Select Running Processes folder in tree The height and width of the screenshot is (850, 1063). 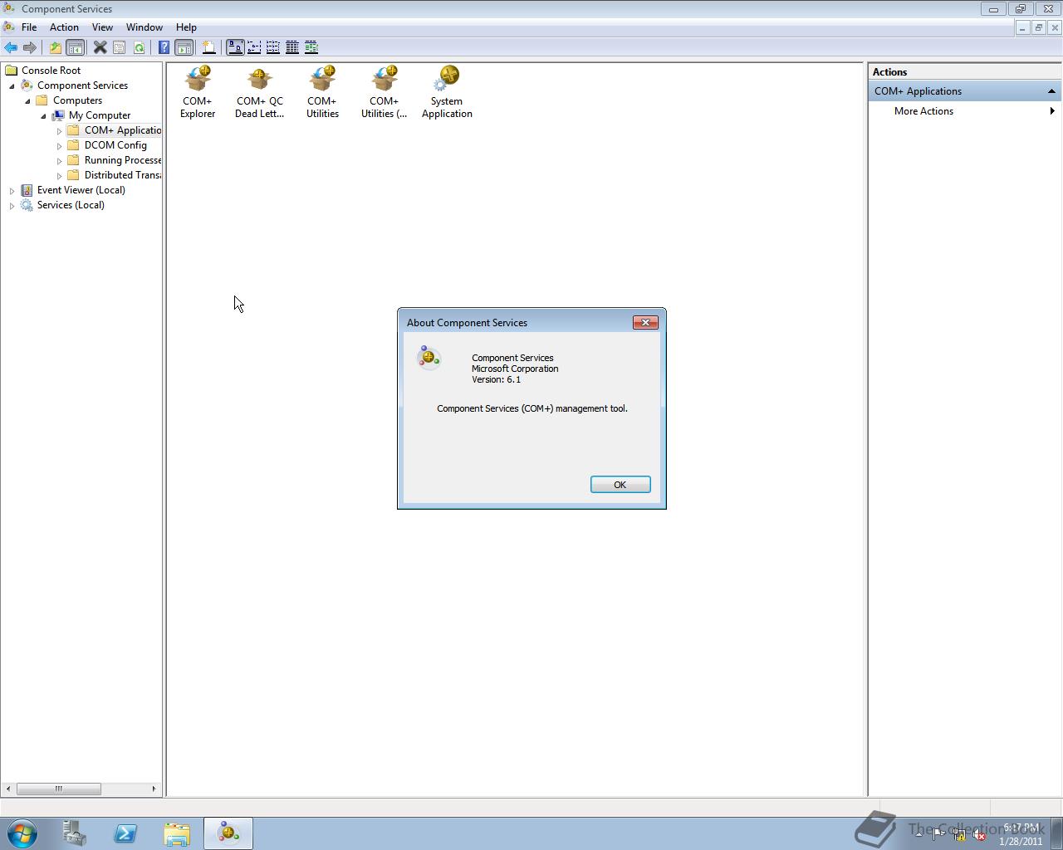click(x=123, y=160)
